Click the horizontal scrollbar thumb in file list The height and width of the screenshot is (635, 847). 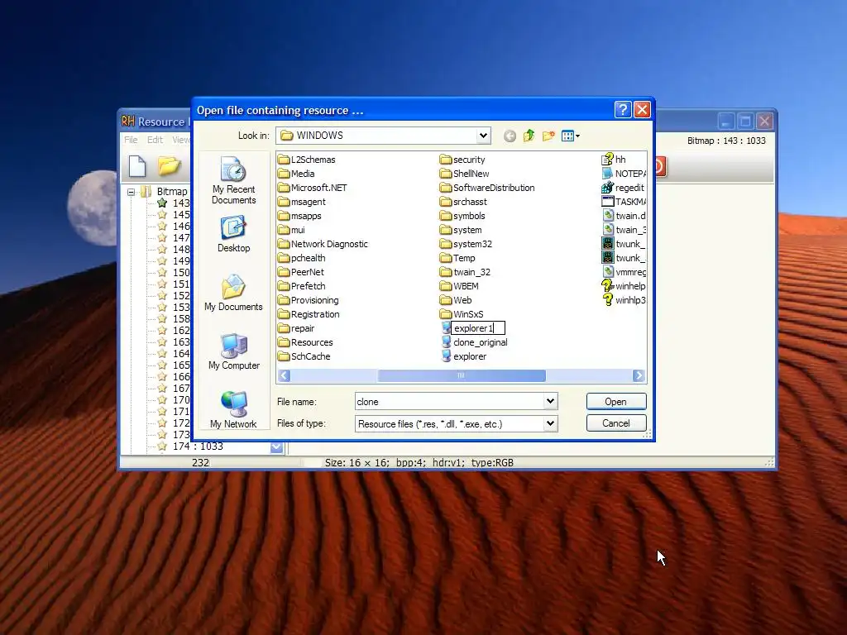tap(462, 375)
